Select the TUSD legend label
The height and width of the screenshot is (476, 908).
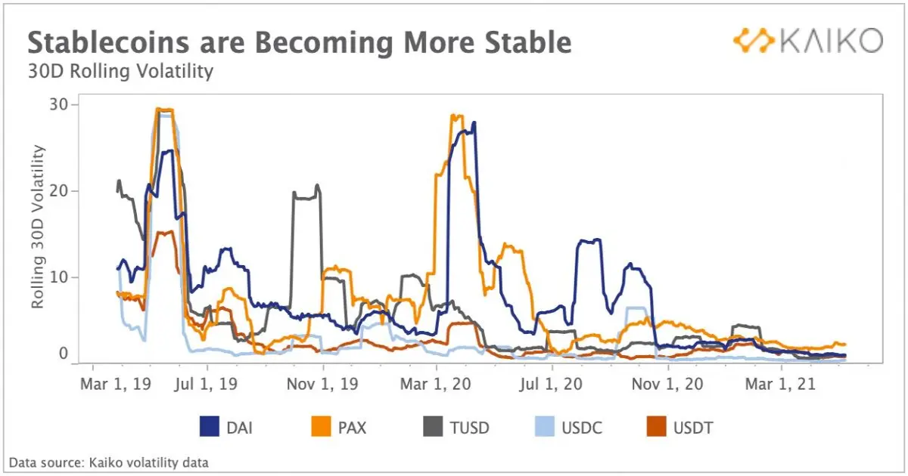coord(470,428)
